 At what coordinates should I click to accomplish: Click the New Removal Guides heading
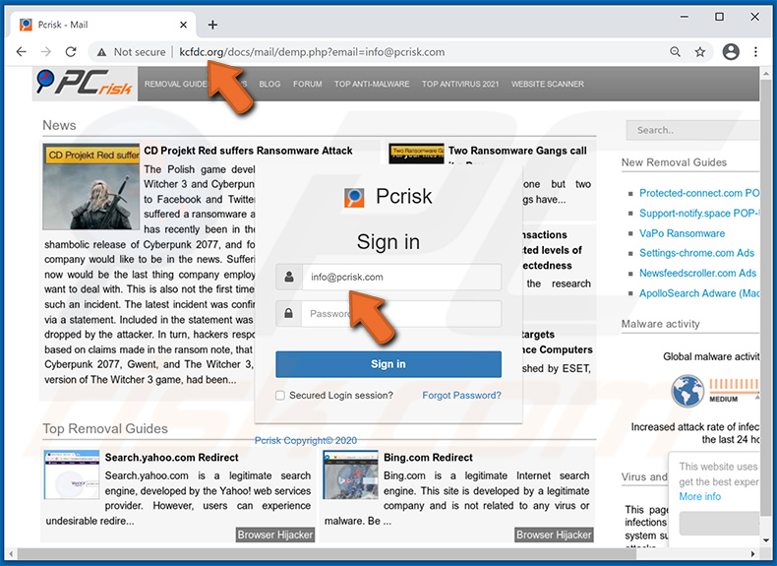click(x=674, y=162)
